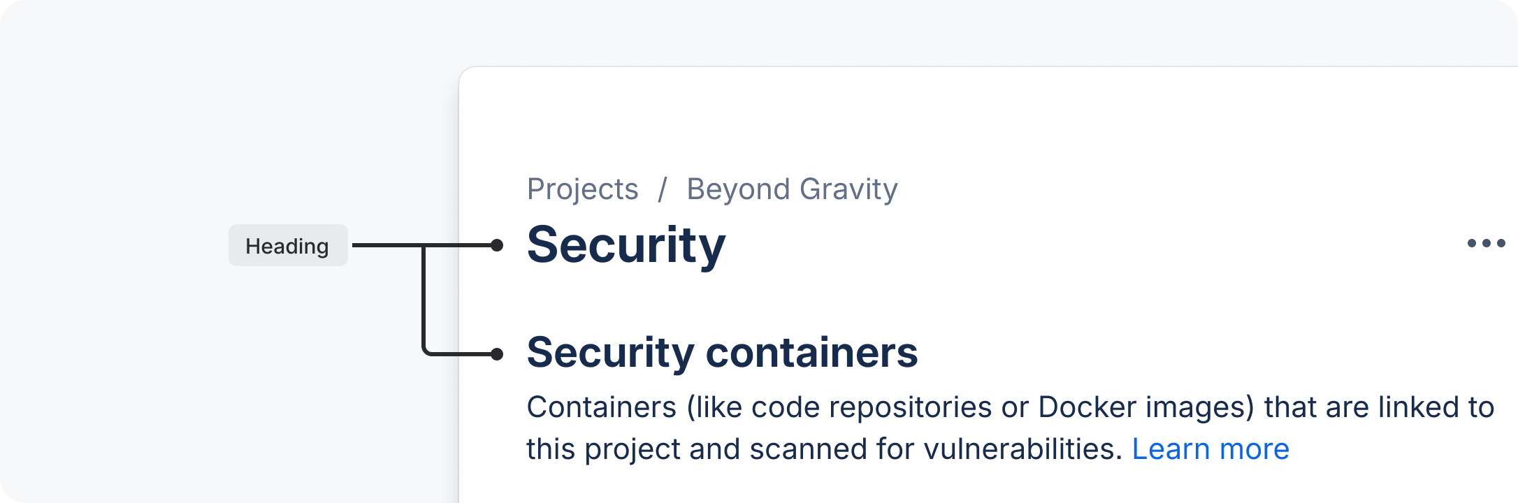Viewport: 1518px width, 503px height.
Task: Select the Security containers subheading
Action: 722,352
